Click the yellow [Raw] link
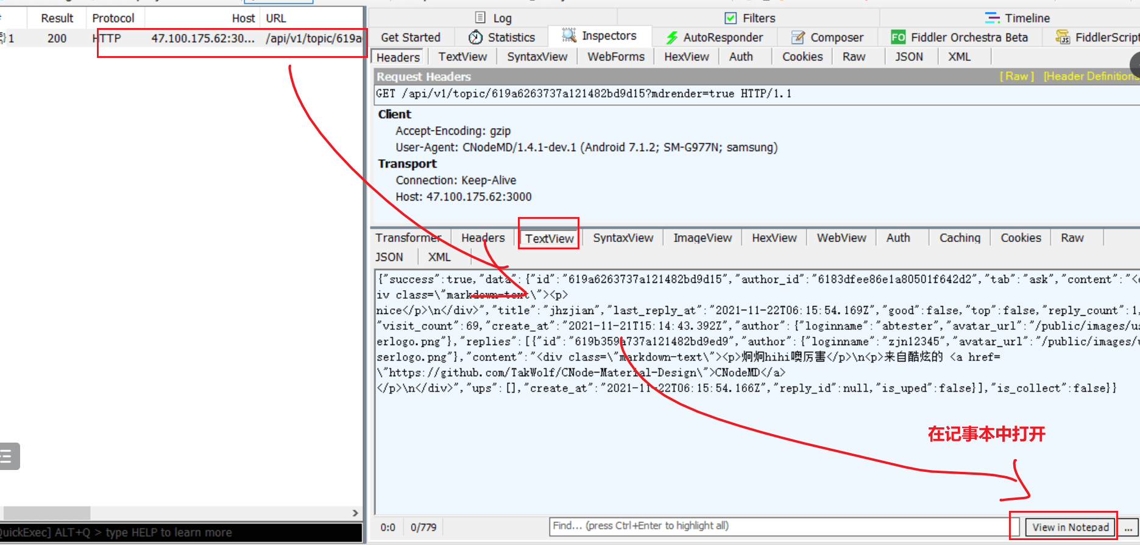The width and height of the screenshot is (1140, 545). (x=1017, y=76)
